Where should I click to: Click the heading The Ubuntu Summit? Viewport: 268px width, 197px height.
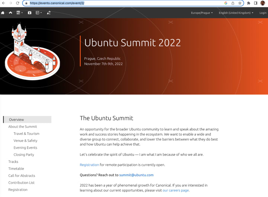(106, 118)
